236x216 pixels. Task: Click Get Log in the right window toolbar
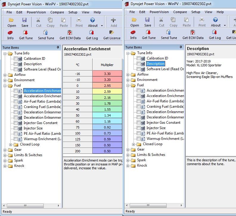pos(215,35)
